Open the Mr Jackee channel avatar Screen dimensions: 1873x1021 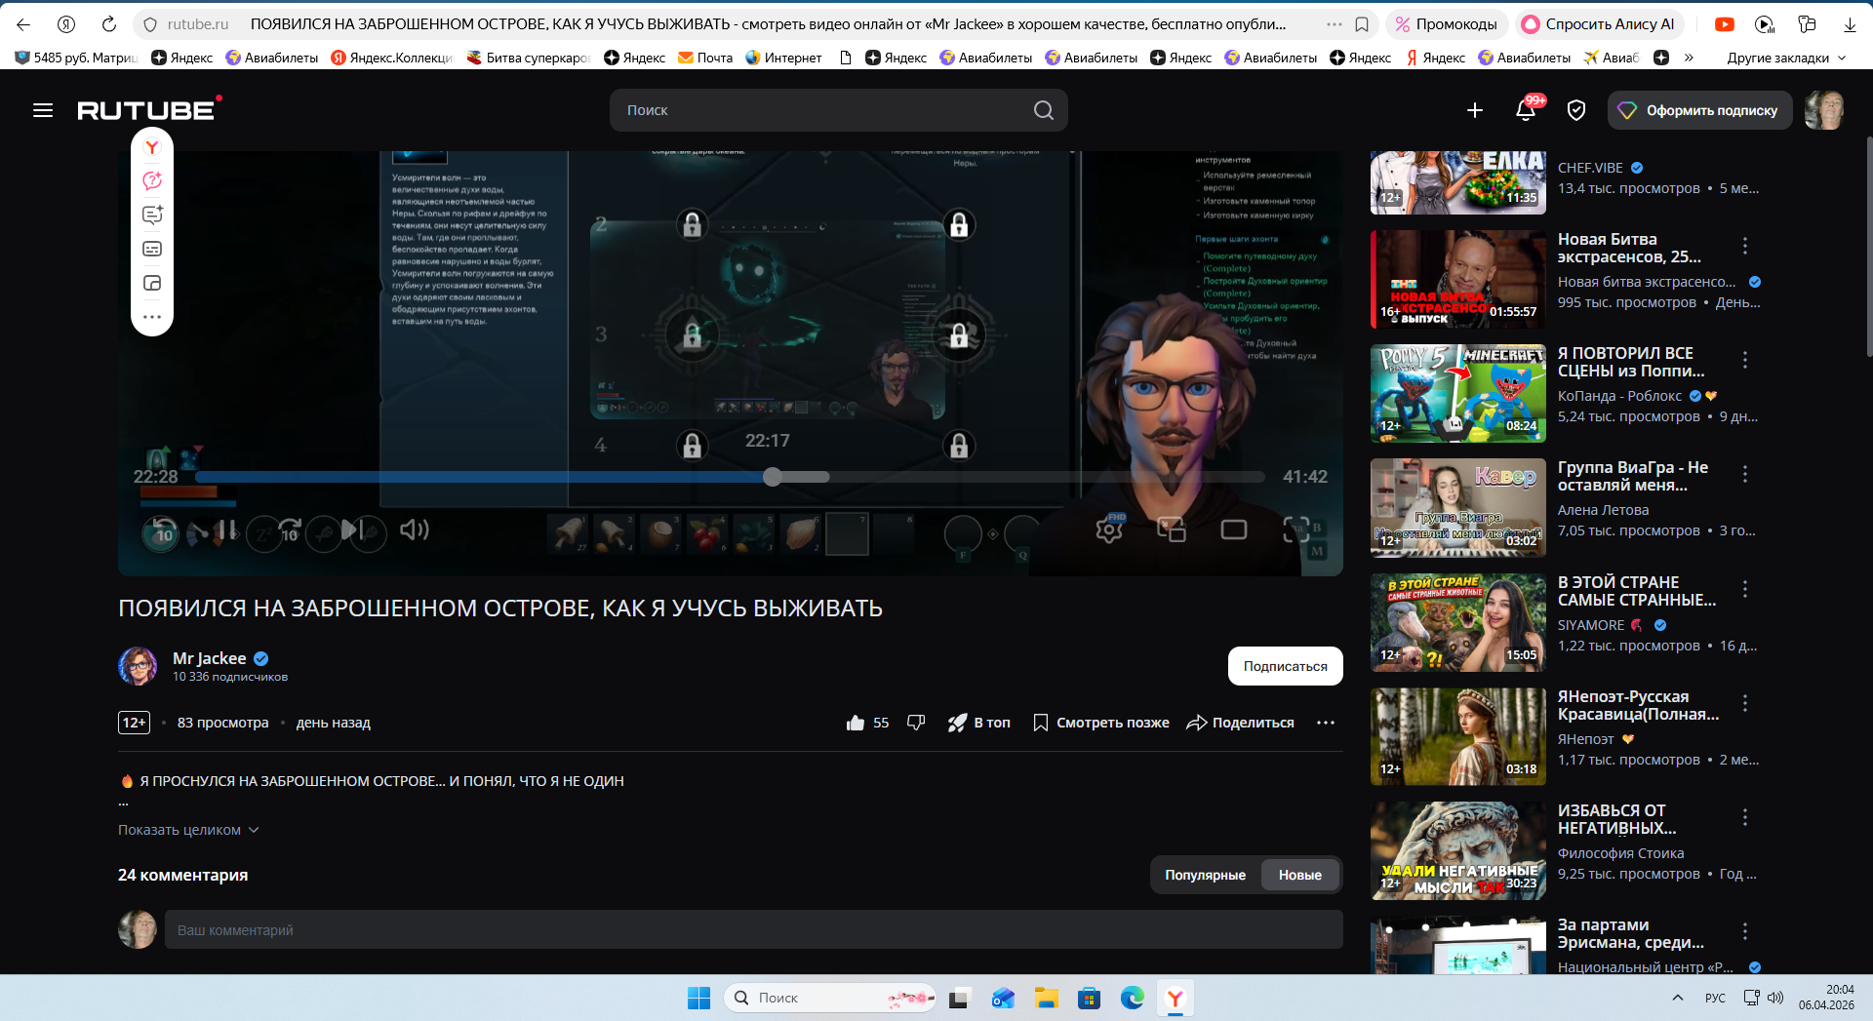[x=138, y=666]
